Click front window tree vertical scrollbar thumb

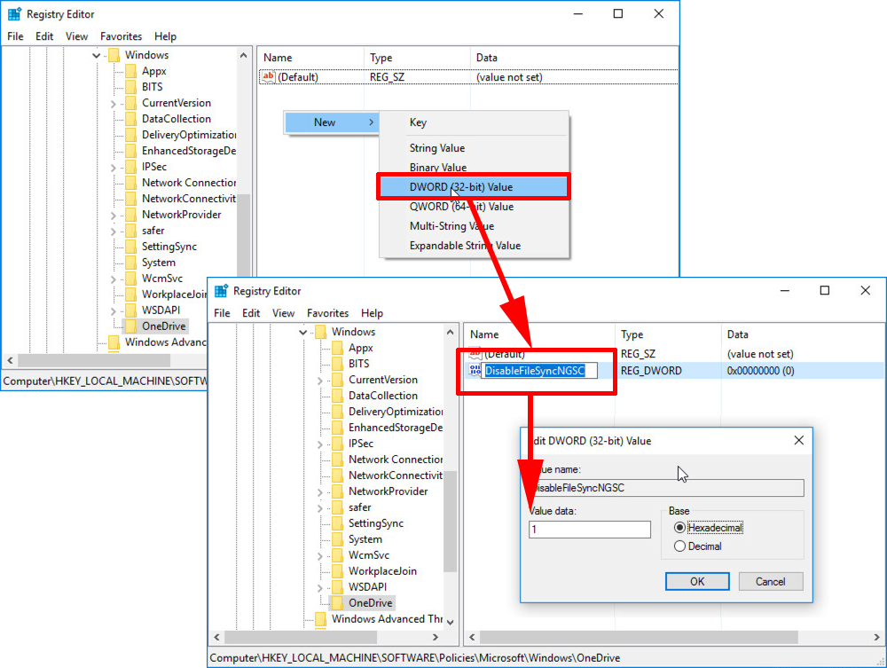coord(450,522)
